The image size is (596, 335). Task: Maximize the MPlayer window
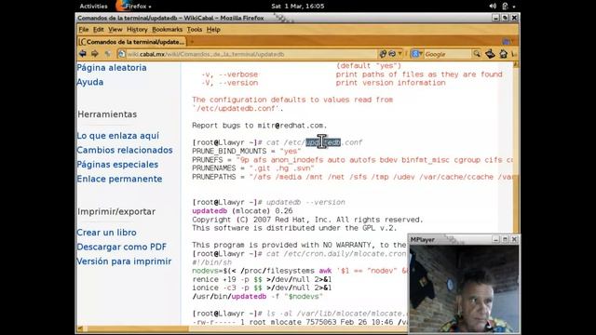tap(505, 239)
